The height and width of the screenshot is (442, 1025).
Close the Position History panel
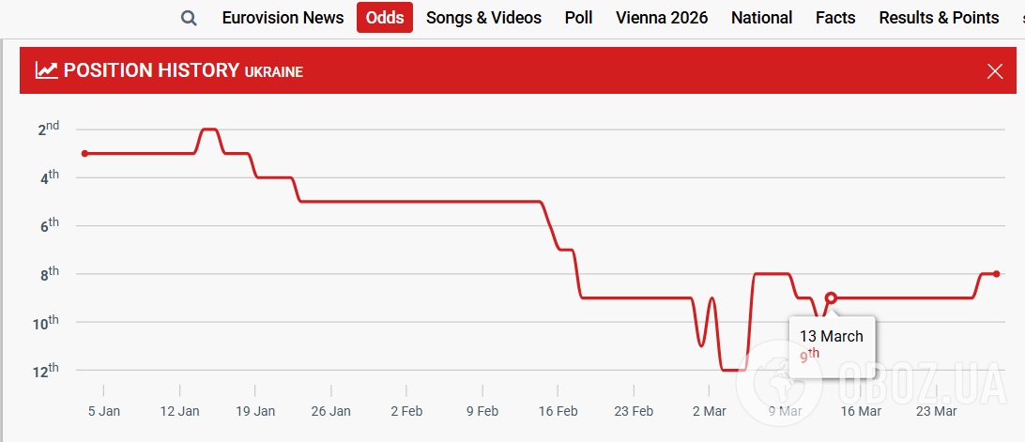coord(995,71)
